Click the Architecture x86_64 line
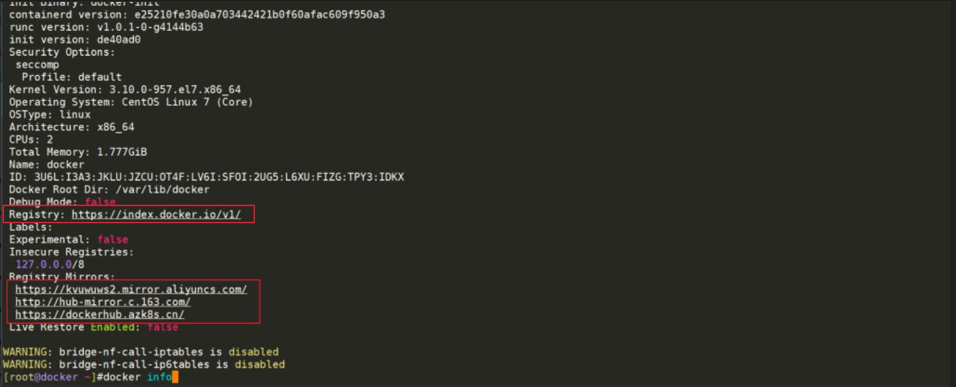The width and height of the screenshot is (956, 387). [x=72, y=127]
